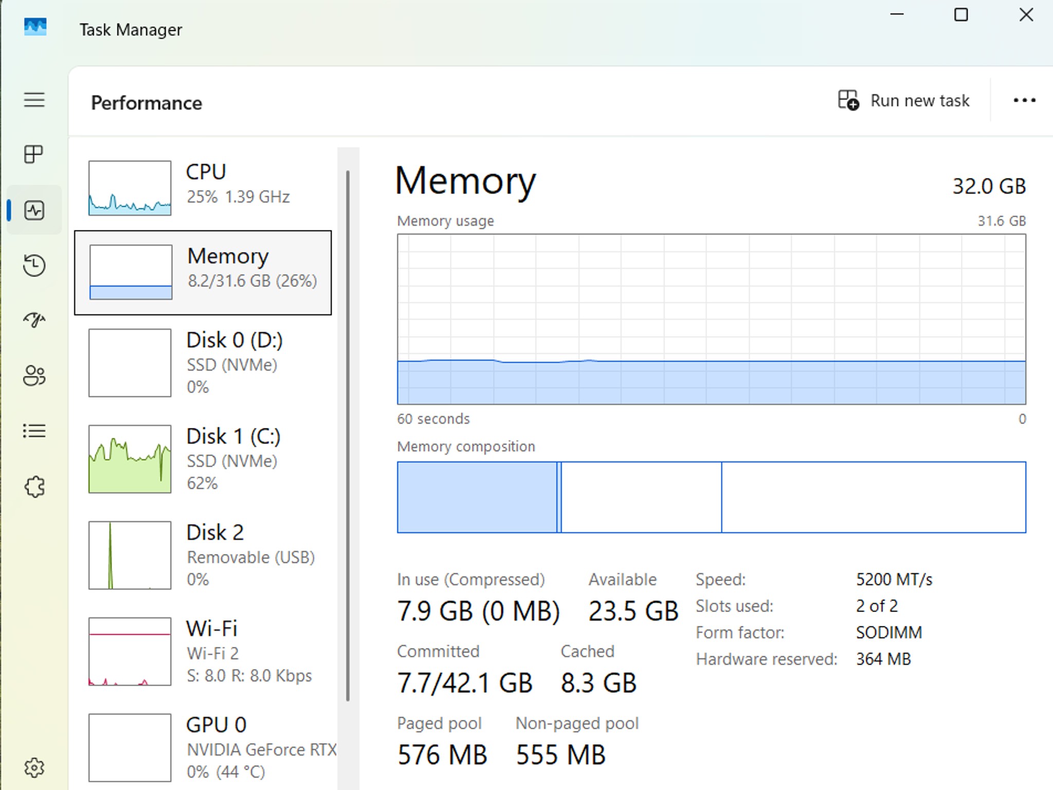The height and width of the screenshot is (790, 1053).
Task: Click the Non-paged pool value 555 MB
Action: pos(560,756)
